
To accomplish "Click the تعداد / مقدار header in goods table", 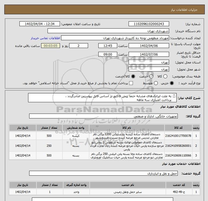I will pos(49,128).
